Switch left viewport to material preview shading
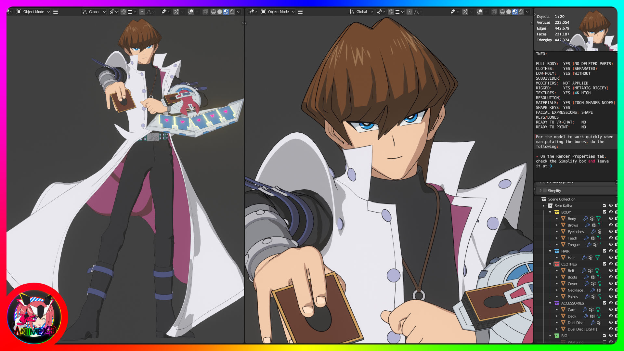 pos(226,12)
